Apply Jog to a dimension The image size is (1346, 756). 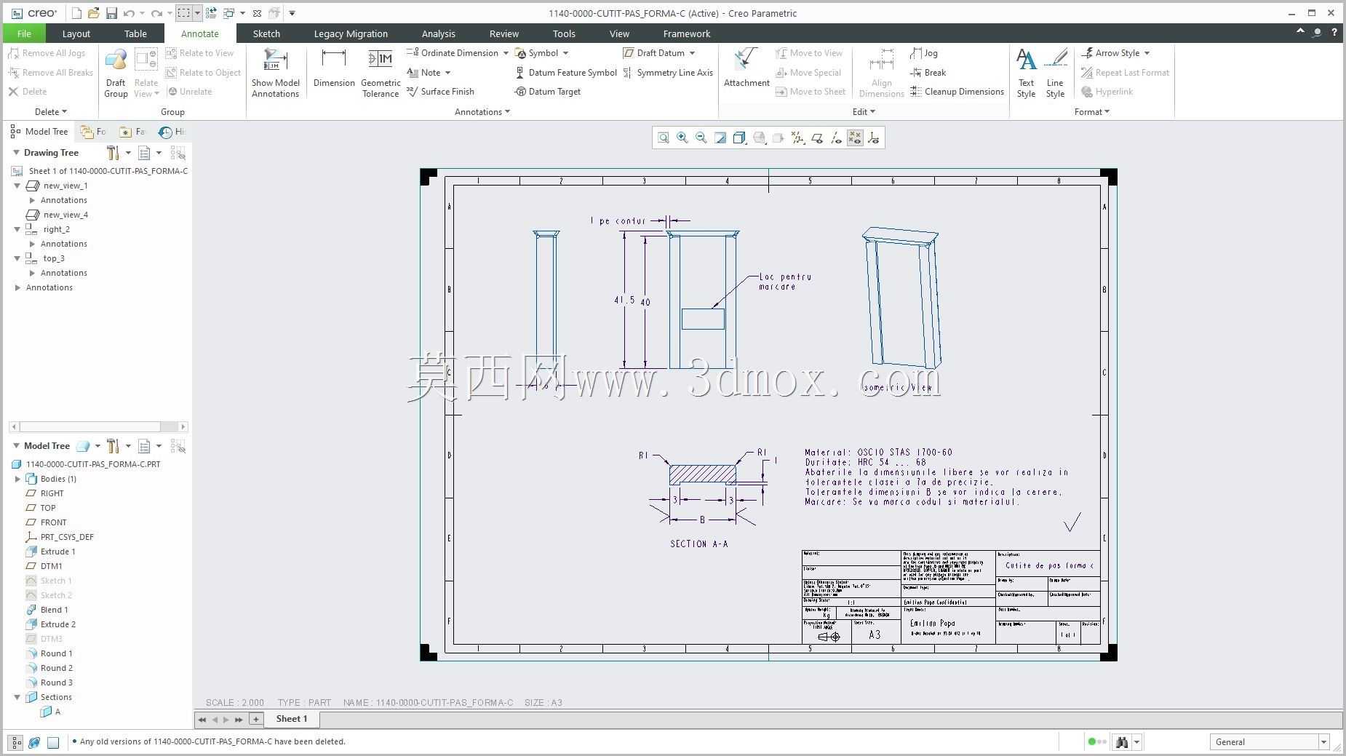pyautogui.click(x=924, y=53)
